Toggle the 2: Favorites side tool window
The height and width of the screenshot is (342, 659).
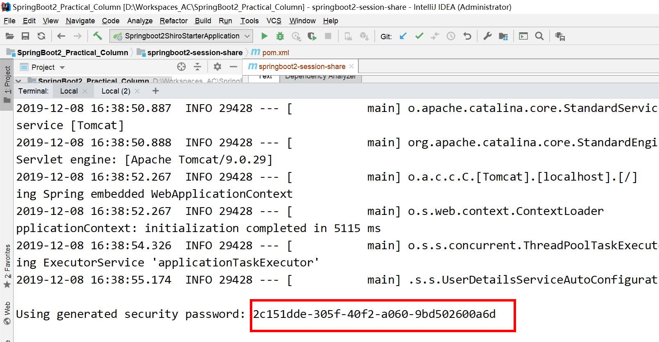(7, 266)
